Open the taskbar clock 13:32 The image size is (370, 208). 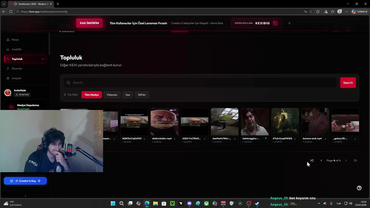[x=361, y=203]
